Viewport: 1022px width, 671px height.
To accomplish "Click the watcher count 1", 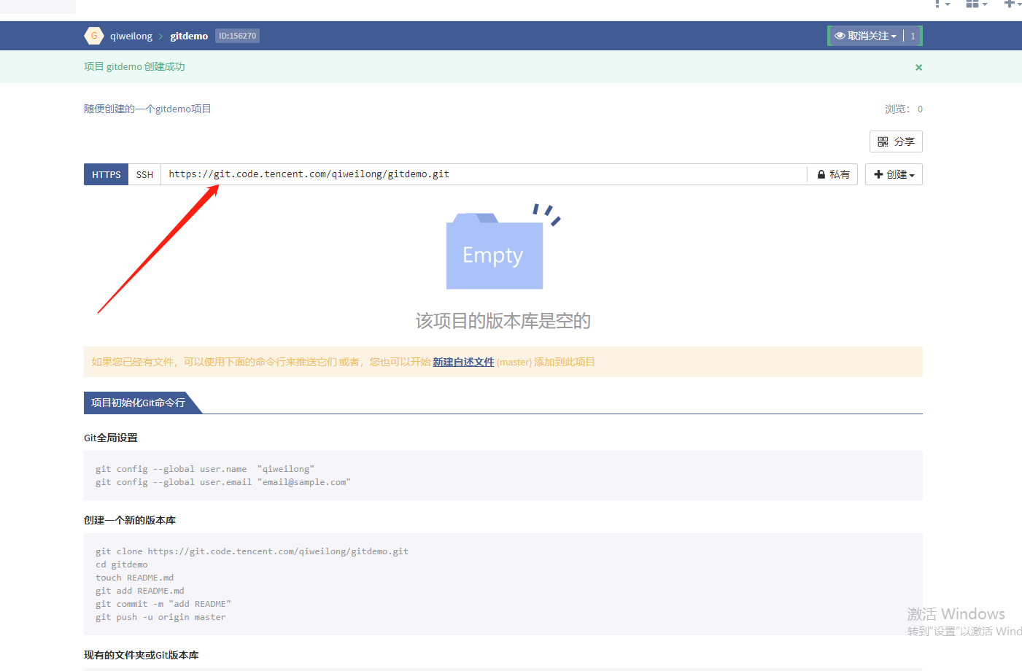I will 913,36.
